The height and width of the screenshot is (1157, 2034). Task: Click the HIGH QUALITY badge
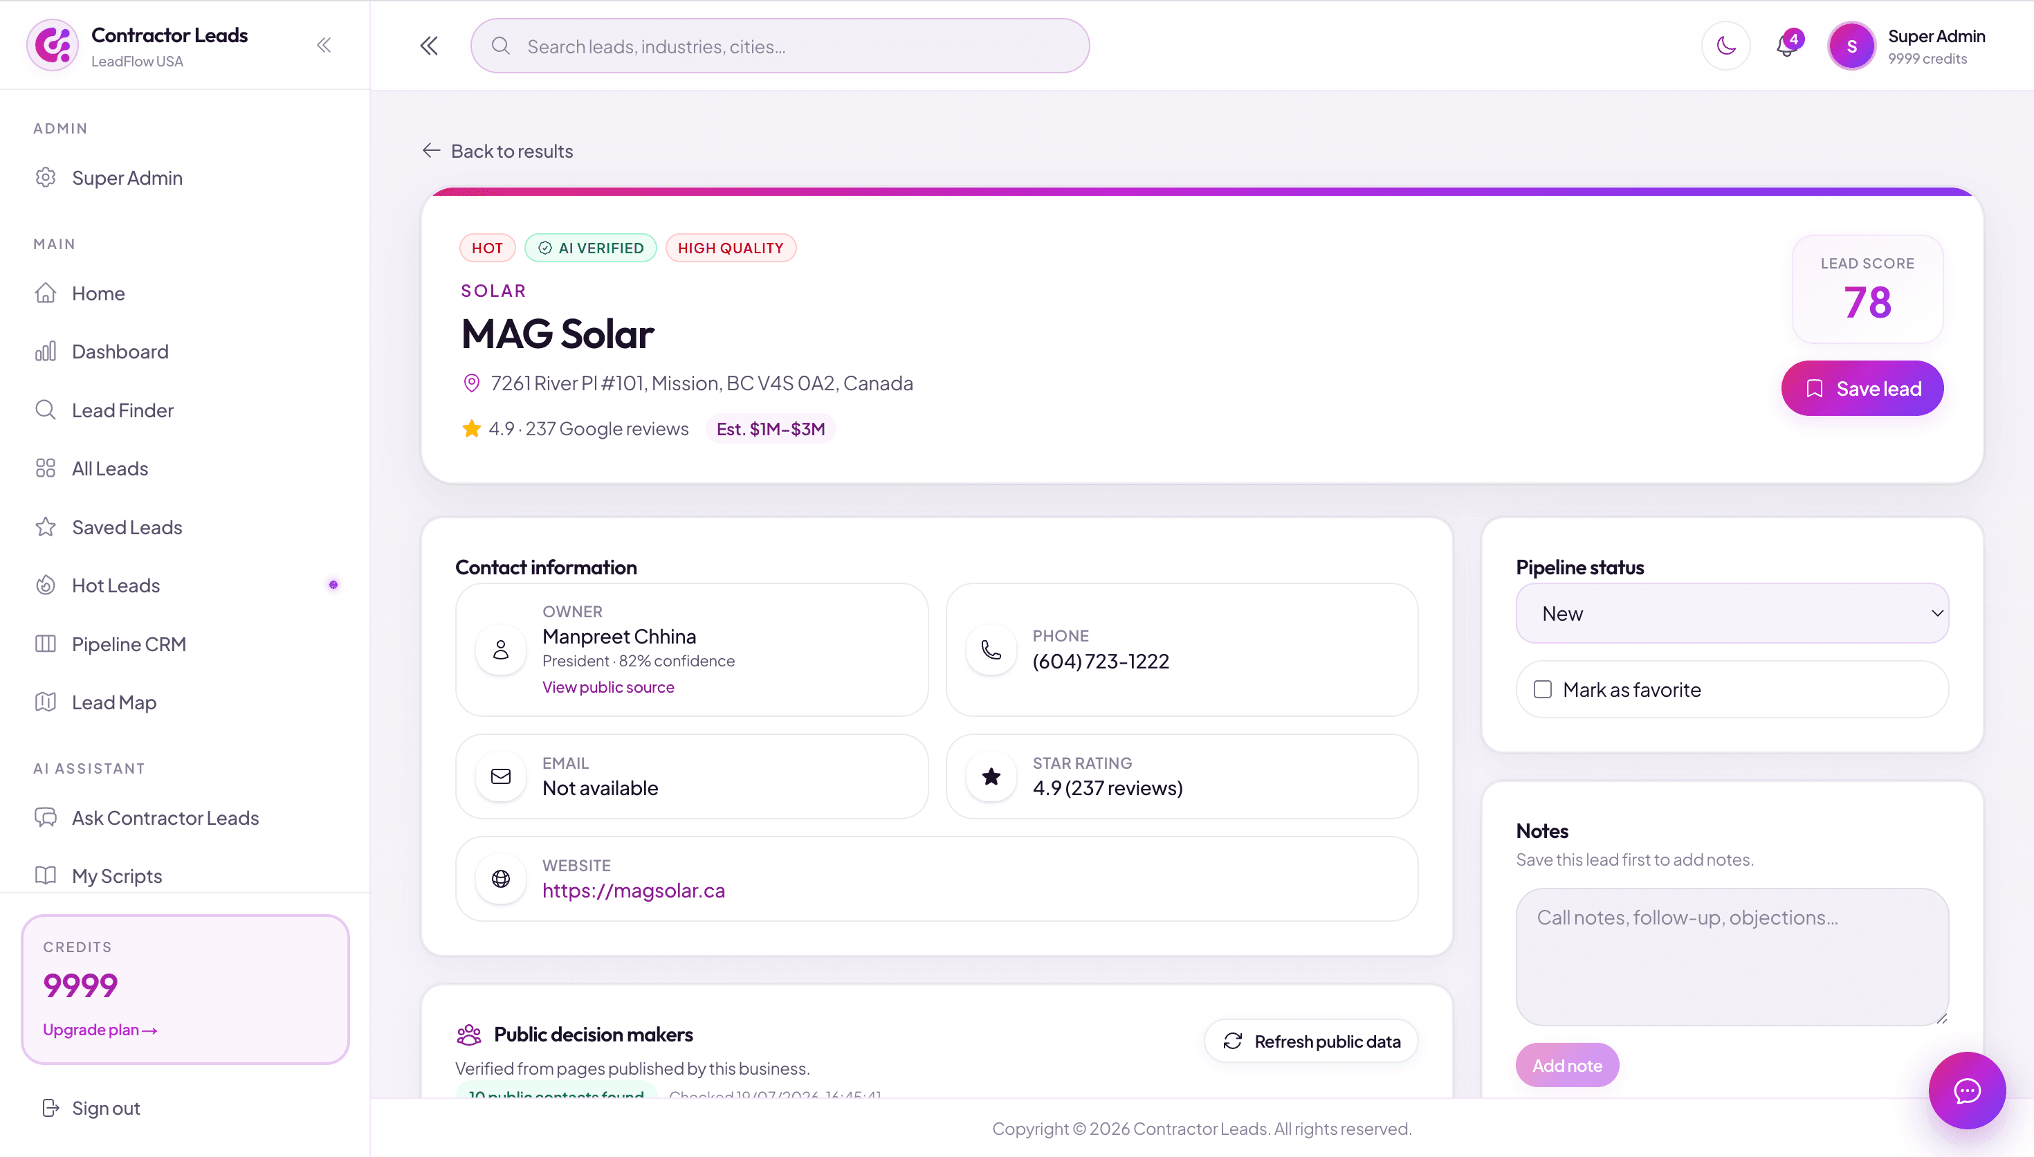731,248
